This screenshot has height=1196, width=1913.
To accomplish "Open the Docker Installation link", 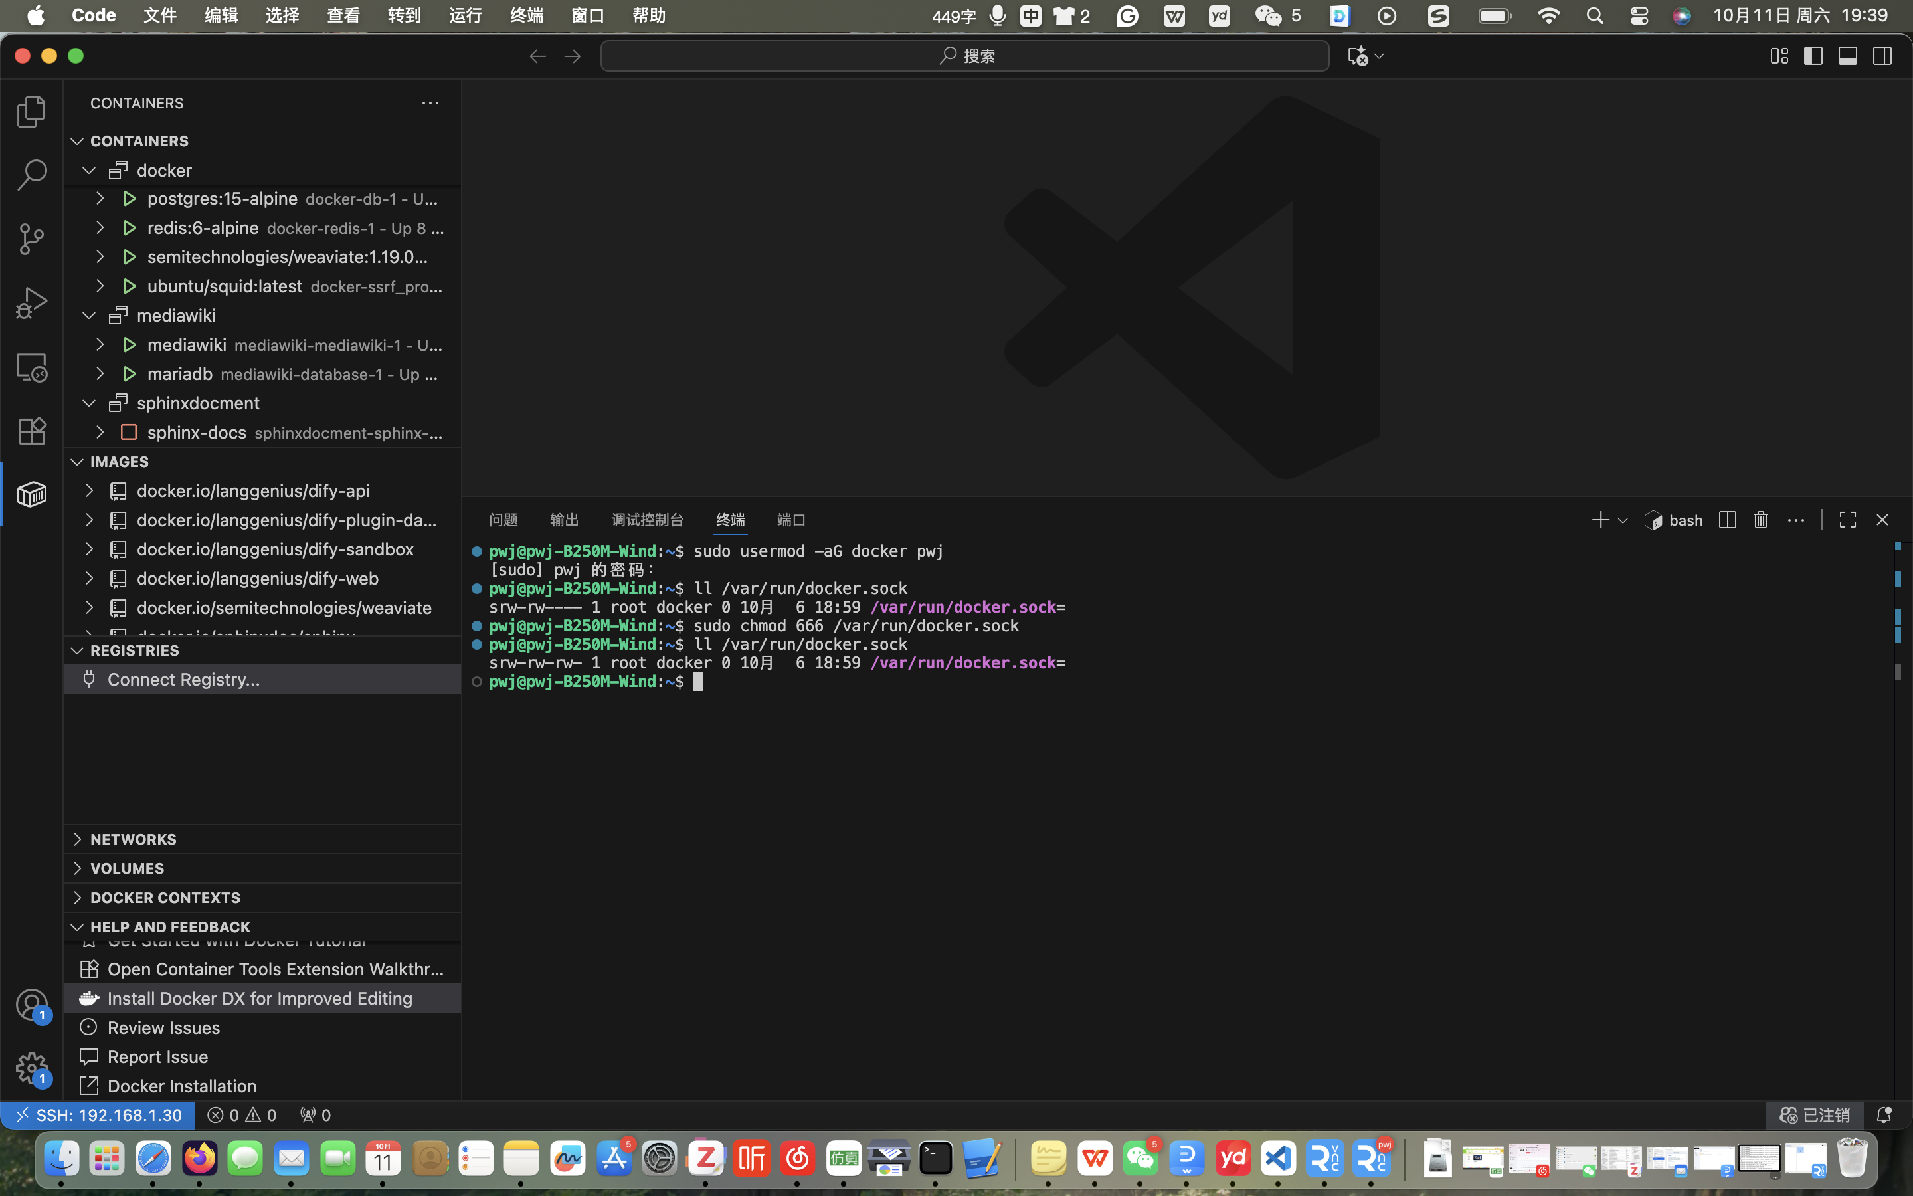I will tap(182, 1086).
